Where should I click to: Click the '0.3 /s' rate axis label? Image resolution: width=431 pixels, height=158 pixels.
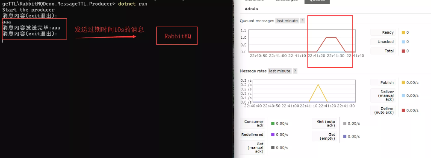(245, 80)
